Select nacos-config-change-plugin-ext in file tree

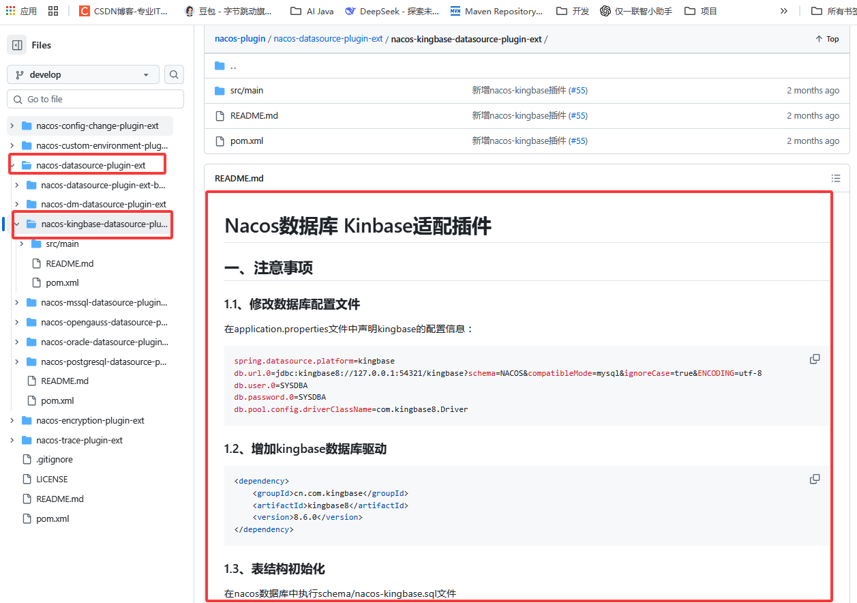[x=97, y=126]
